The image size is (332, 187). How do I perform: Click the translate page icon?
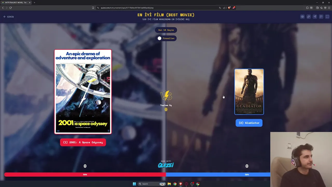[220, 8]
